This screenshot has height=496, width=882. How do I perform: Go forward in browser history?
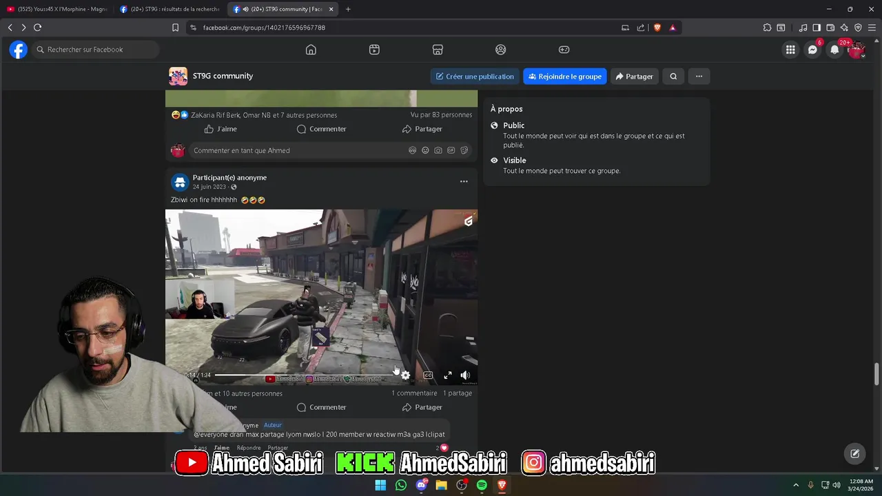tap(23, 28)
